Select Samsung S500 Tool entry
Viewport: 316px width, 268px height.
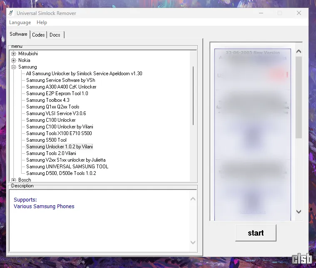(x=46, y=140)
